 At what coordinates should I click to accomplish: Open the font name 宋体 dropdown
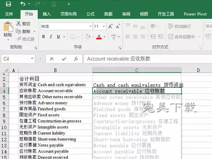point(90,26)
